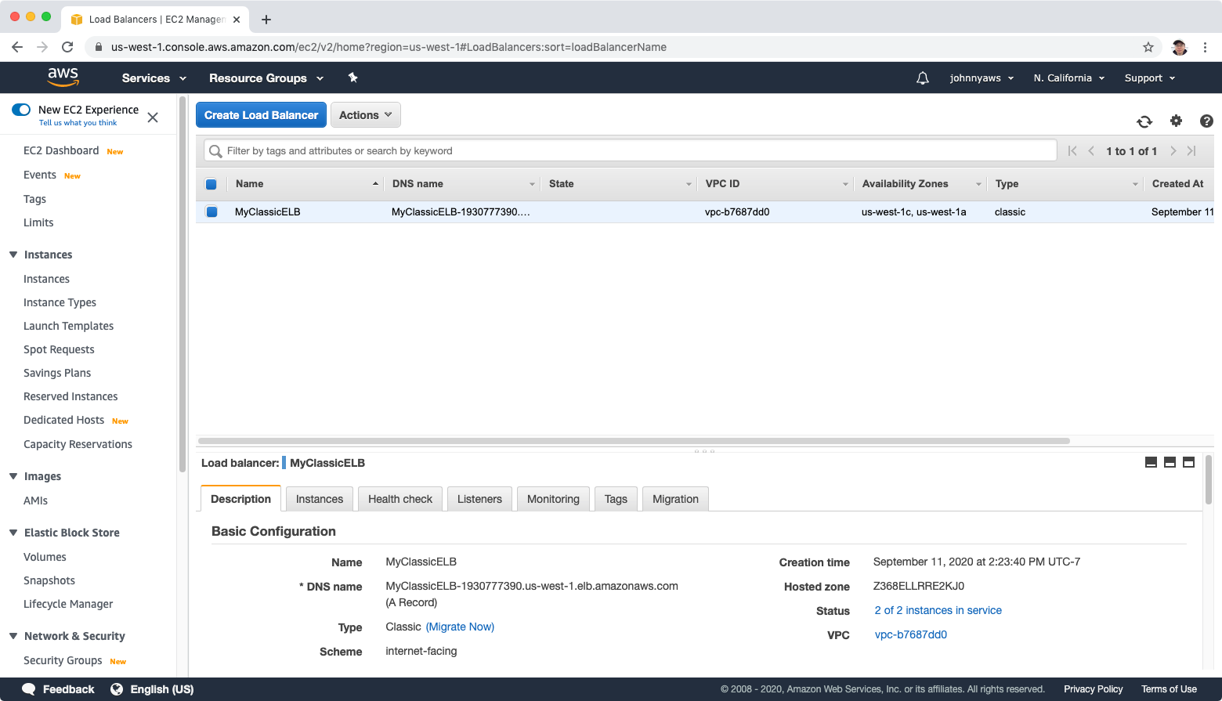Open the vpc-b7687dd0 link in details
Screen dimensions: 1222x701
pos(911,634)
